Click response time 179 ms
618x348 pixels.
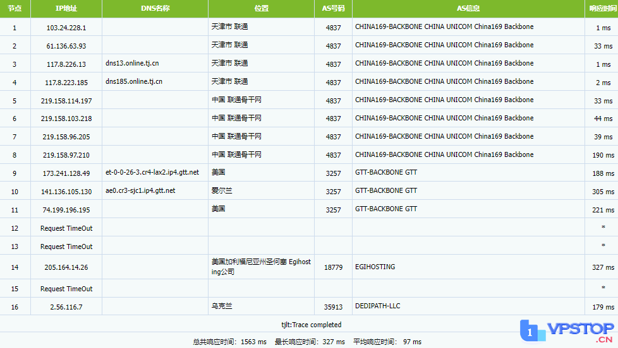point(603,307)
